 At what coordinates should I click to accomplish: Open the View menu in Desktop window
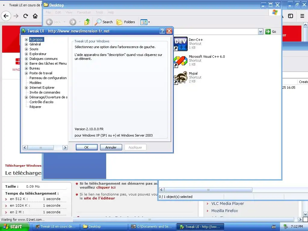tap(69, 12)
